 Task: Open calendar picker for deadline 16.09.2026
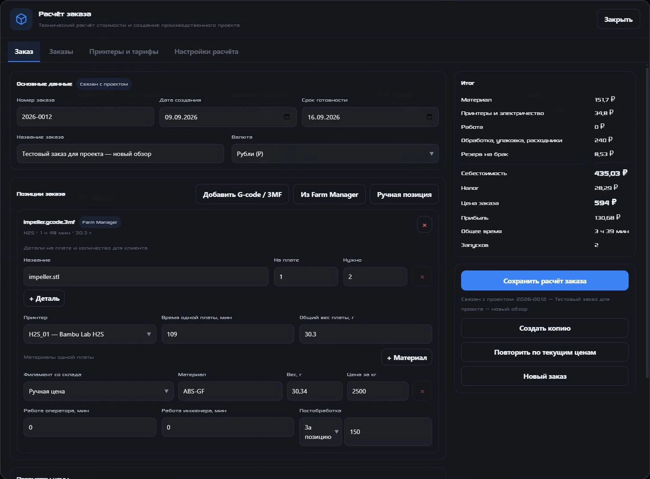click(x=429, y=117)
